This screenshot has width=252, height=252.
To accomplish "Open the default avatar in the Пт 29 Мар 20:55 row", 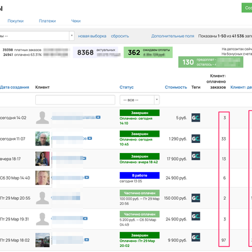I will coord(42,198).
